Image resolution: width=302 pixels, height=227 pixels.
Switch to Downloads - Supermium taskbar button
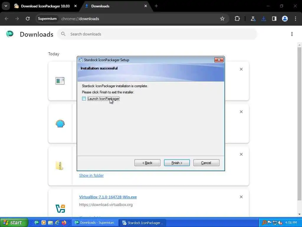coord(95,223)
